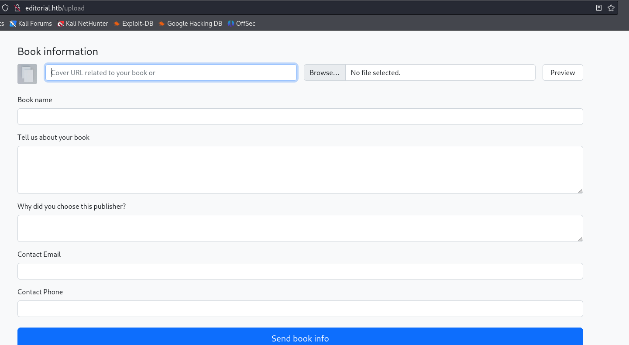The height and width of the screenshot is (345, 629).
Task: Click the shield tracking protection icon
Action: pyautogui.click(x=5, y=8)
